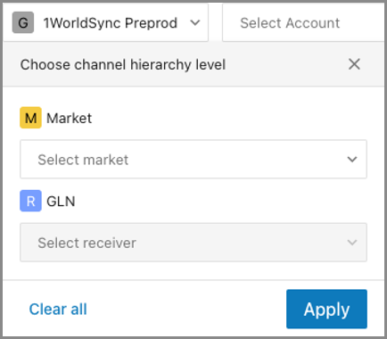Click the yellow M Market badge

pyautogui.click(x=30, y=118)
